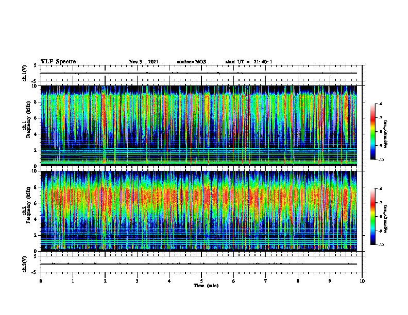The width and height of the screenshot is (408, 315).
Task: Click ch.2 frequency tick label "4"
Action: point(36,219)
